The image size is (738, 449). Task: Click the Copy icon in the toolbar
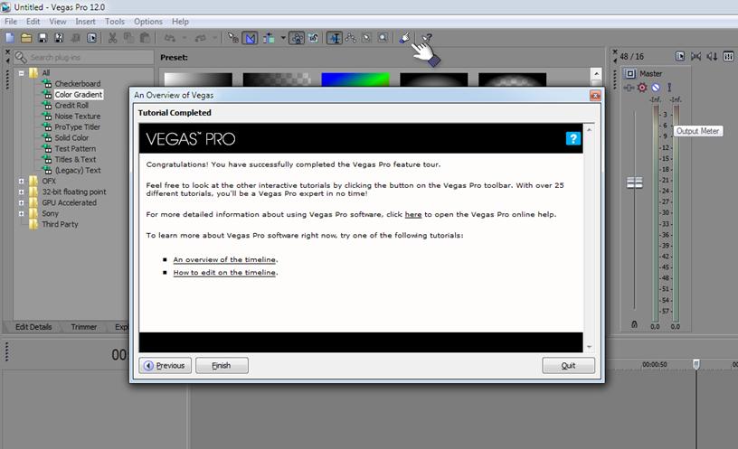pos(128,38)
